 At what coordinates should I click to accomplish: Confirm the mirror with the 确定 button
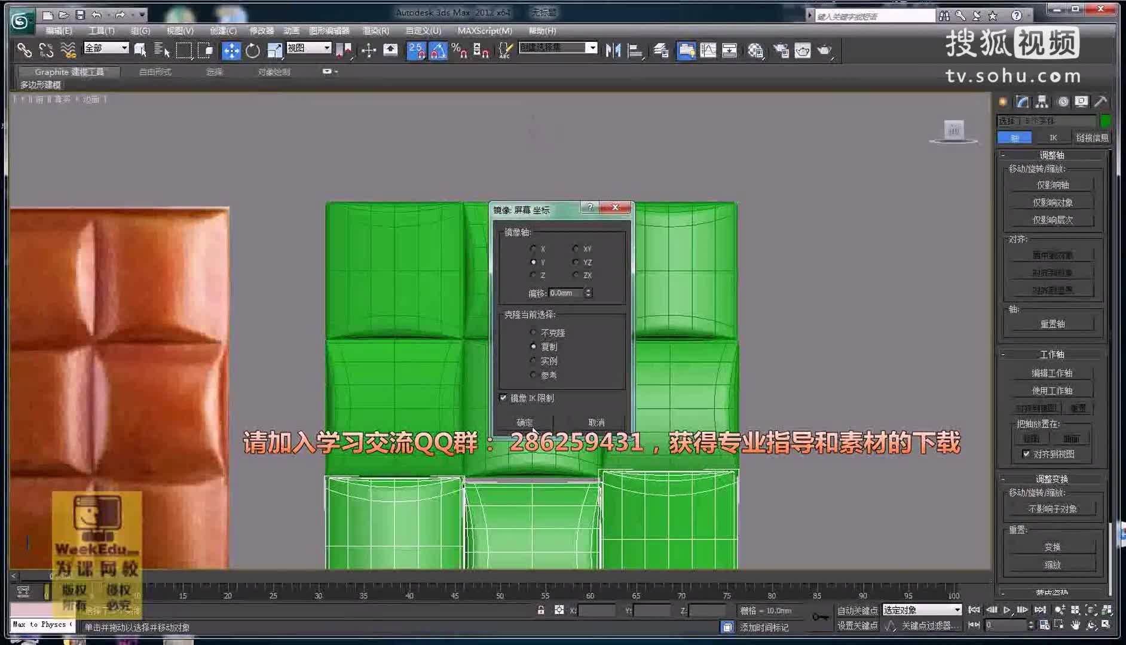526,423
